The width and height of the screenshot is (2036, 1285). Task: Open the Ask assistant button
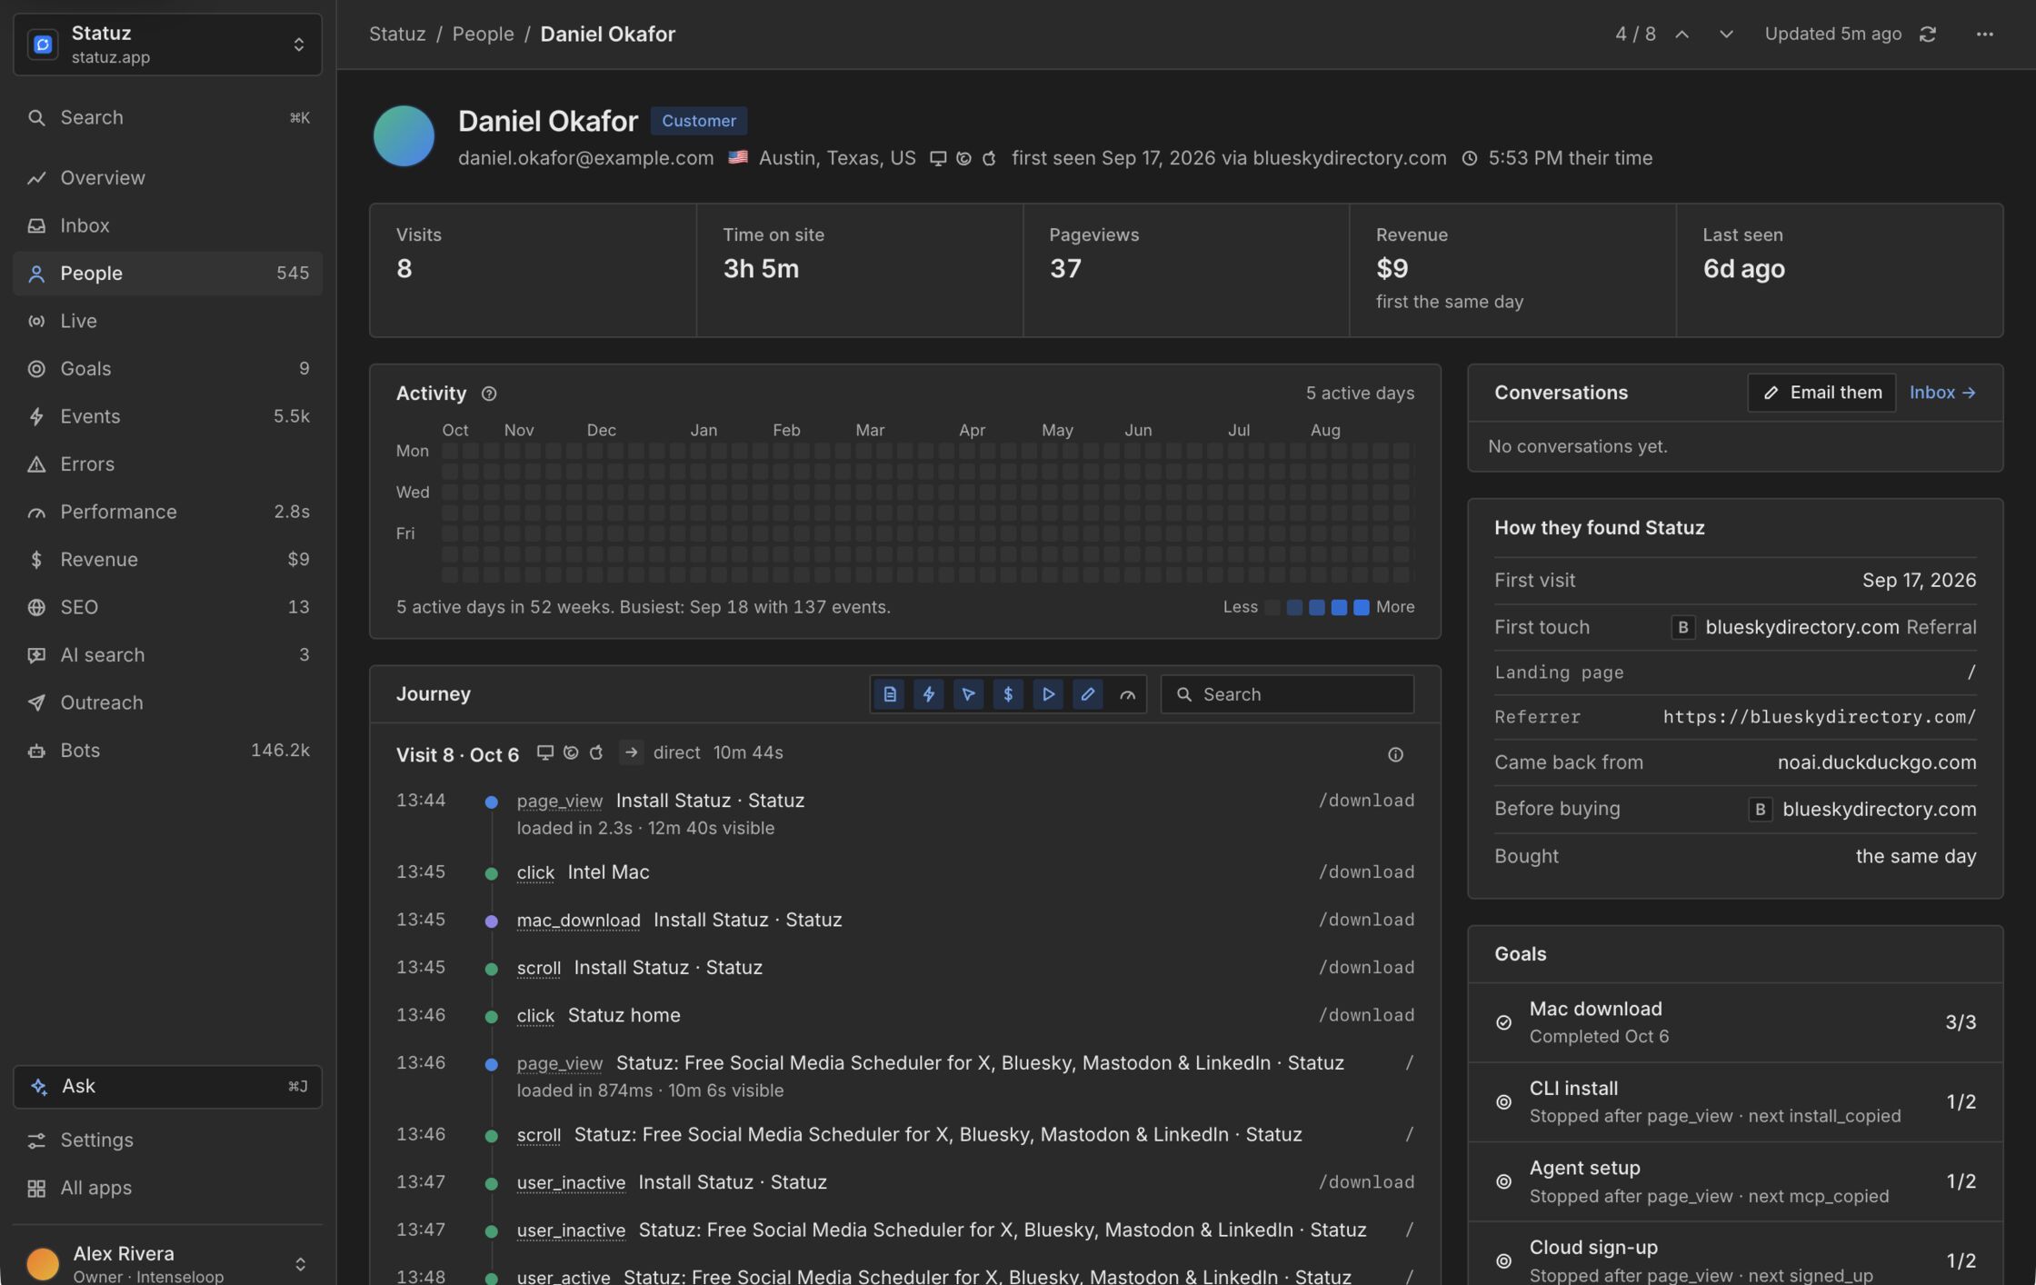tap(167, 1087)
